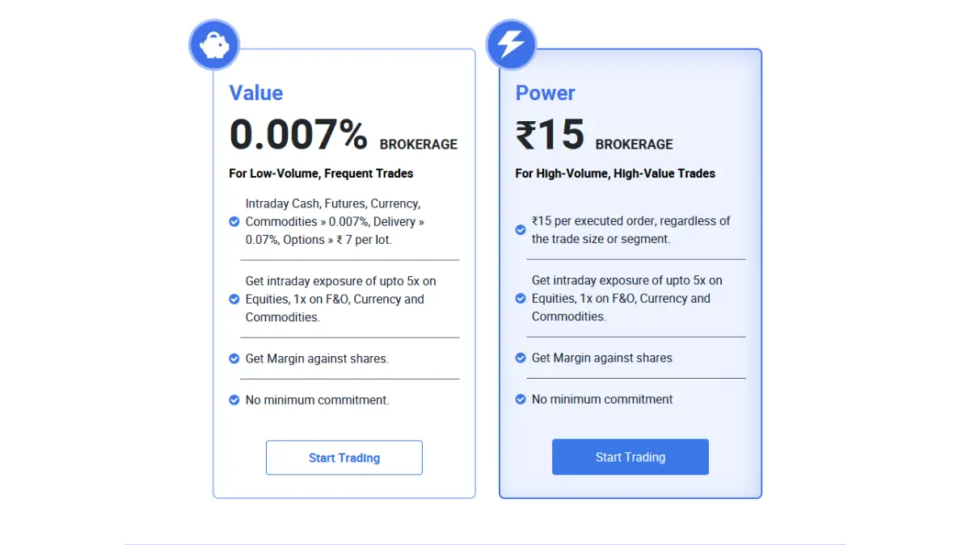The image size is (970, 545).
Task: Click the lightning bolt icon above Power plan
Action: coord(511,44)
